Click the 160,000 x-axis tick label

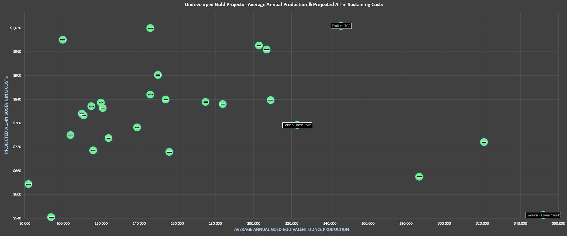click(x=177, y=223)
